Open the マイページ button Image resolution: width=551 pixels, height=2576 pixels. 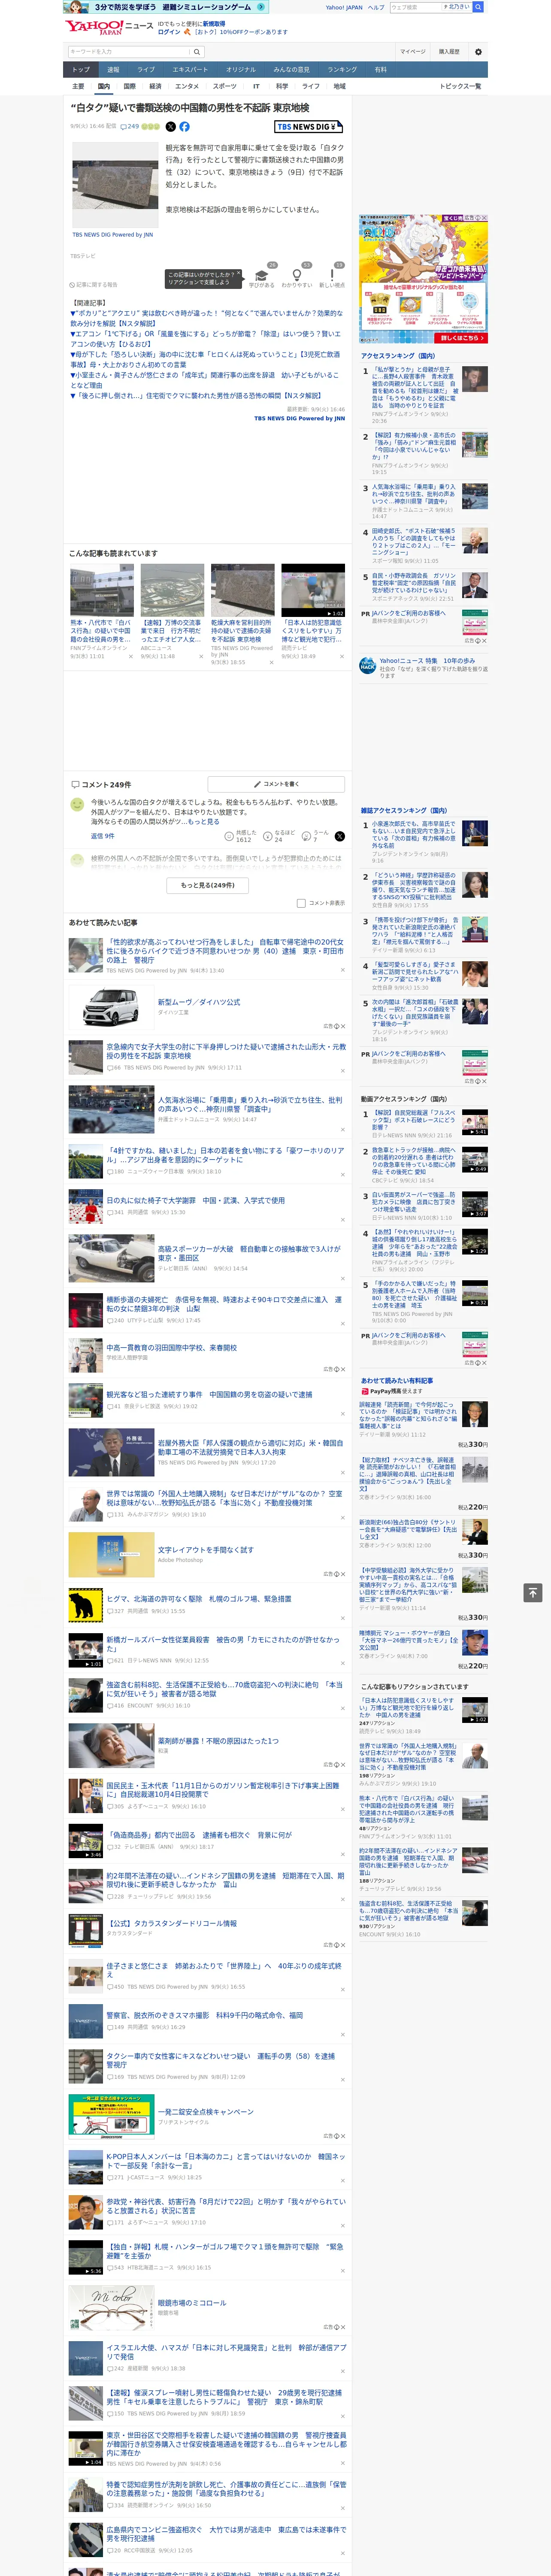(x=413, y=52)
